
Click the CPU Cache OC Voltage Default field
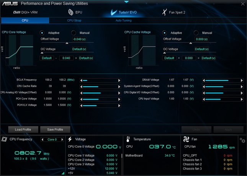pos(202,49)
